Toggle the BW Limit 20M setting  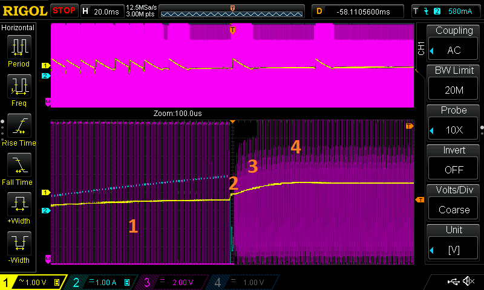point(453,90)
